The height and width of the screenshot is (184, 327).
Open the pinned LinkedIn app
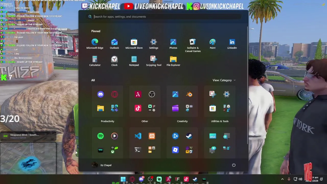pos(232,44)
